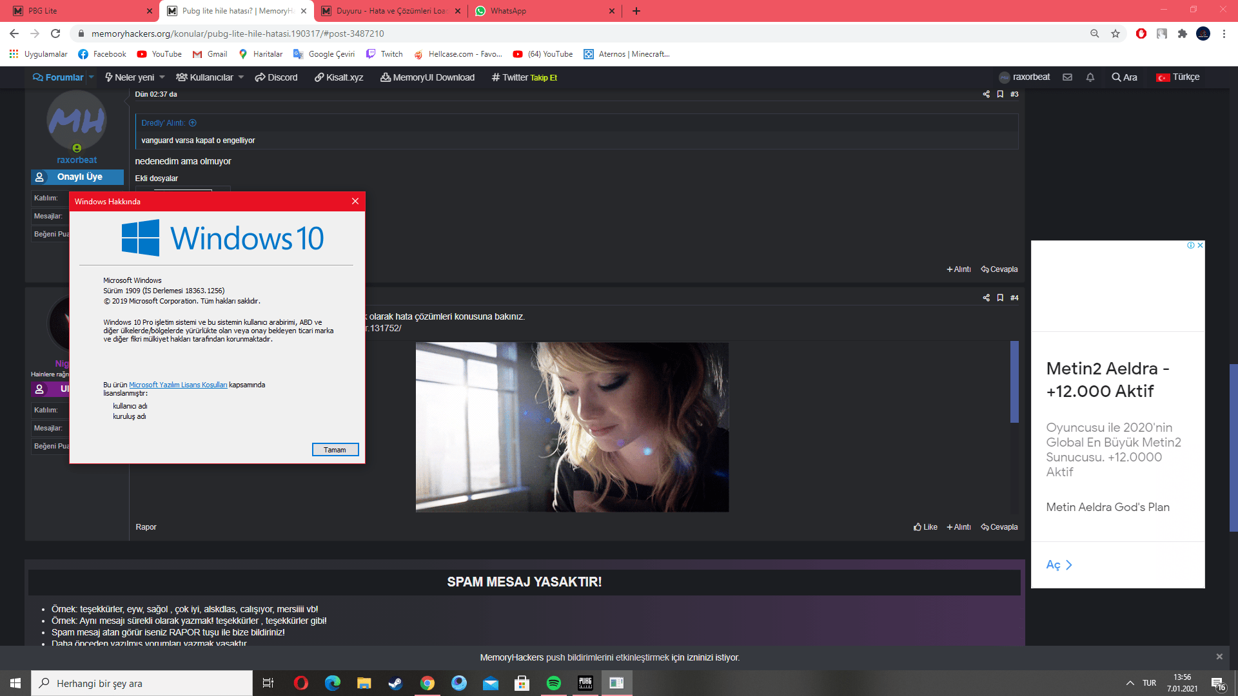Click the woman image in post #4
1238x696 pixels.
pos(572,427)
